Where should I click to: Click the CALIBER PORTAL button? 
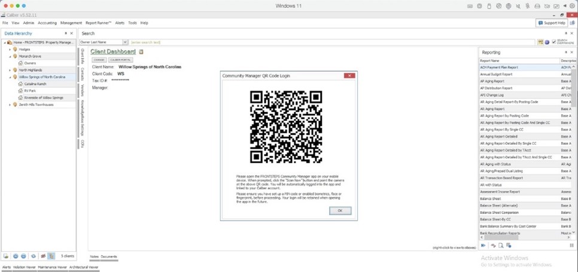pos(120,60)
